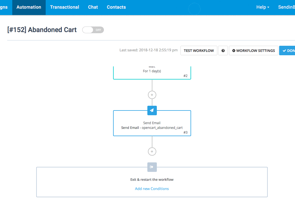Switch to the Automation tab
Viewport: 295px width, 214px height.
pyautogui.click(x=29, y=7)
